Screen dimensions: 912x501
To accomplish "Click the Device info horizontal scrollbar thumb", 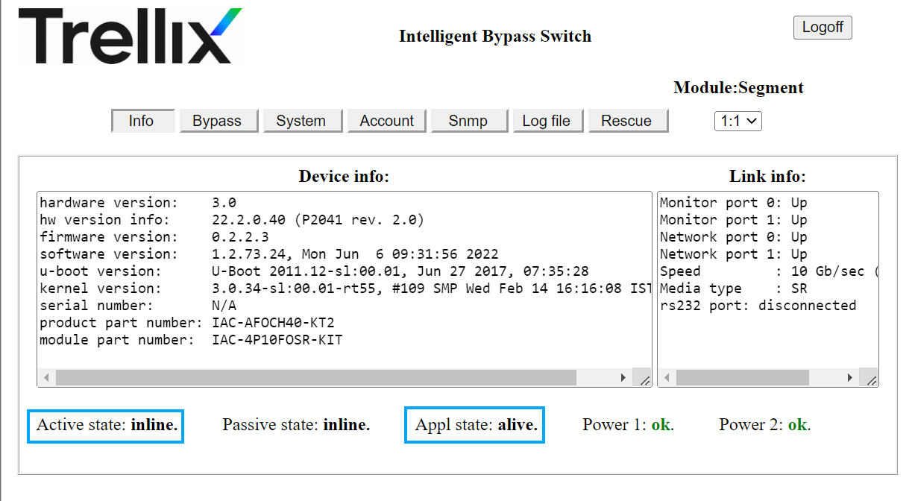I will 316,378.
